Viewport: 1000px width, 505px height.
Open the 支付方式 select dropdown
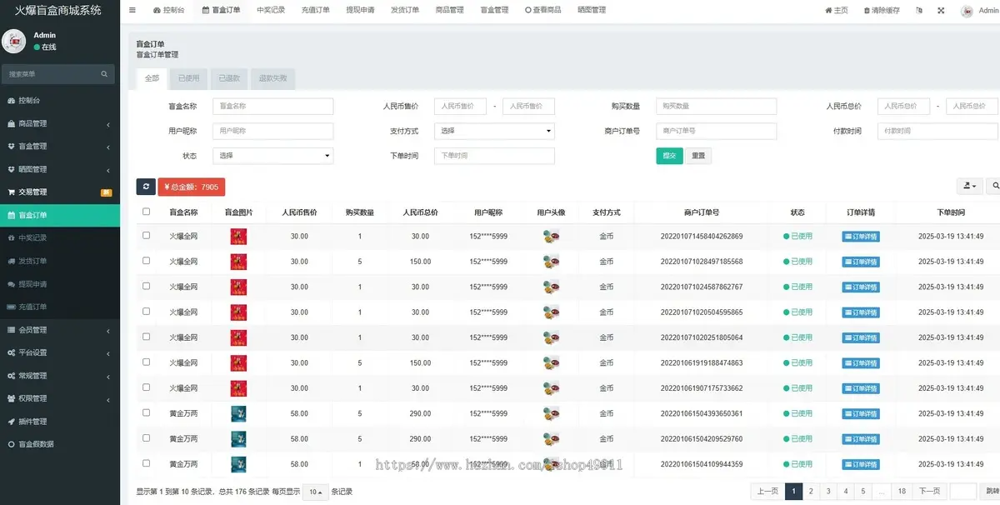click(x=494, y=131)
